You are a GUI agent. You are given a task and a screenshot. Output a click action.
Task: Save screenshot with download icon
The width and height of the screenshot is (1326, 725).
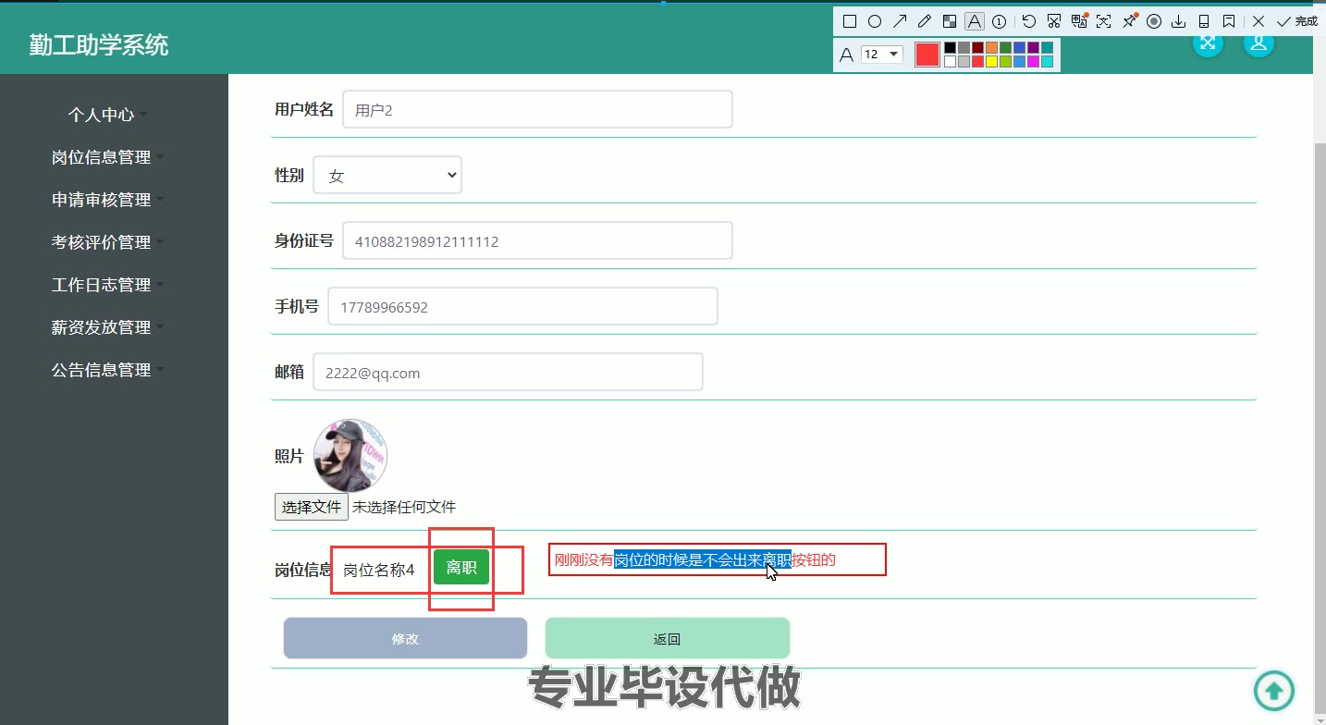(x=1179, y=21)
